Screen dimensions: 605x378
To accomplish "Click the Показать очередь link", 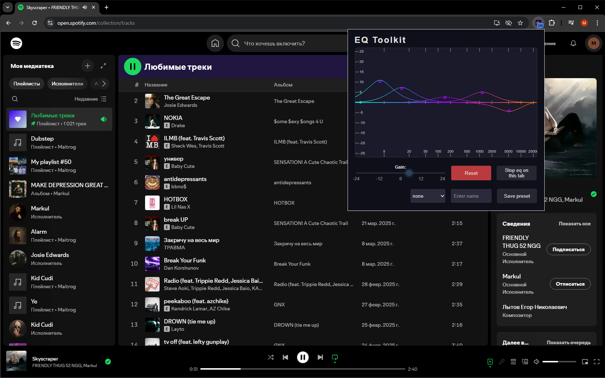I will tap(569, 342).
